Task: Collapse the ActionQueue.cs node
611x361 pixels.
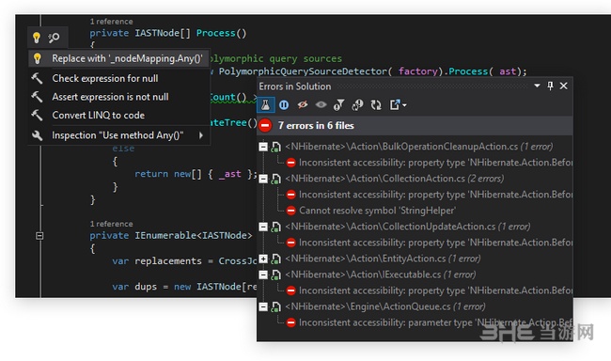Action: [x=263, y=306]
